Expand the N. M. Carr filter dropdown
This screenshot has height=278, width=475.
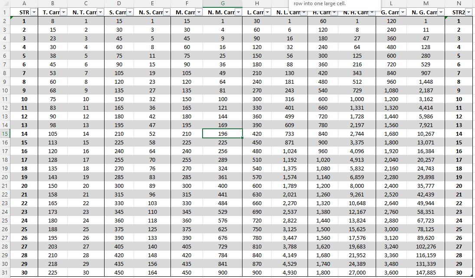pyautogui.click(x=238, y=13)
